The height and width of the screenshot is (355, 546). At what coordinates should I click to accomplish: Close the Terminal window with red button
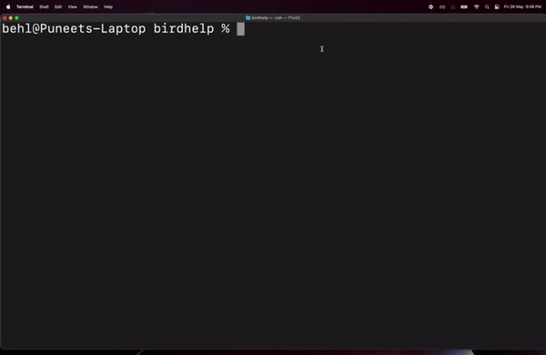5,18
